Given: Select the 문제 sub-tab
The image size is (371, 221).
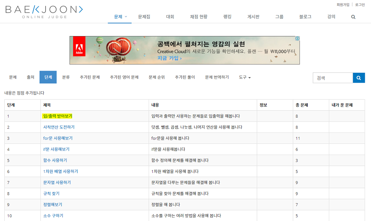Looking at the screenshot, I should (13, 77).
